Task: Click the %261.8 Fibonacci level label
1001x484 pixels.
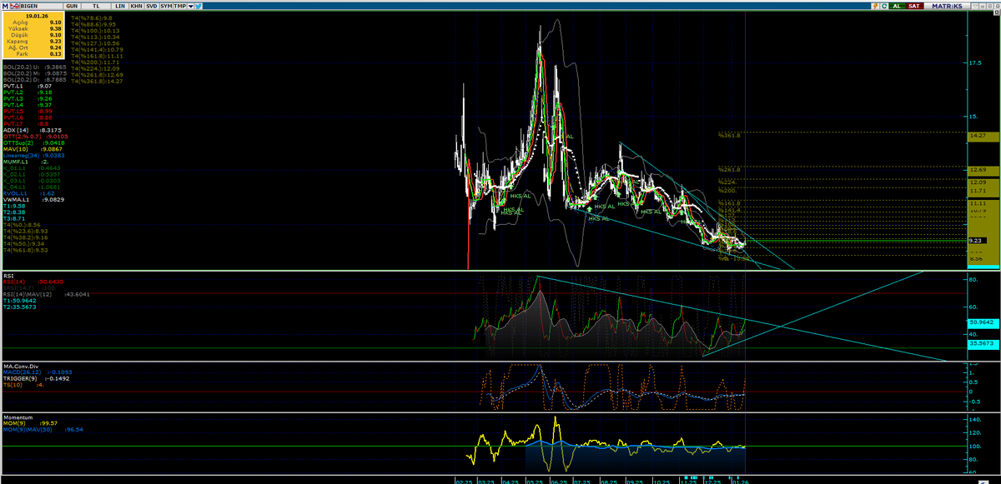Action: 728,169
